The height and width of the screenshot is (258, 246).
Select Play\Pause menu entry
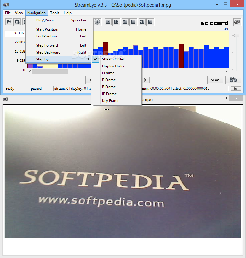click(59, 20)
